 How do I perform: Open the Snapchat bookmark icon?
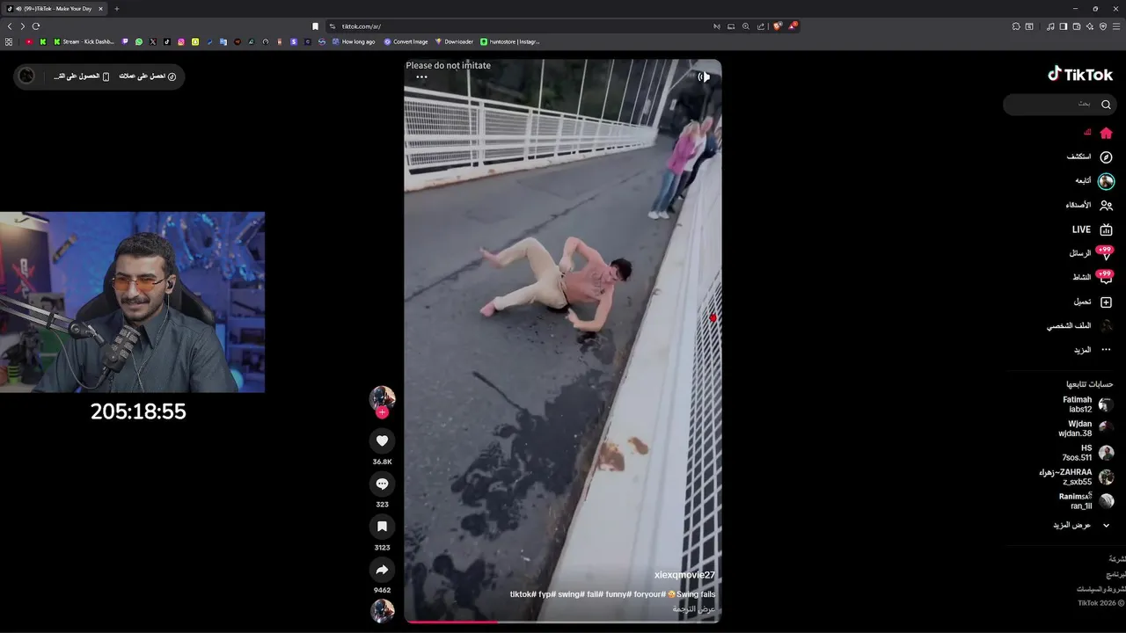(x=195, y=41)
